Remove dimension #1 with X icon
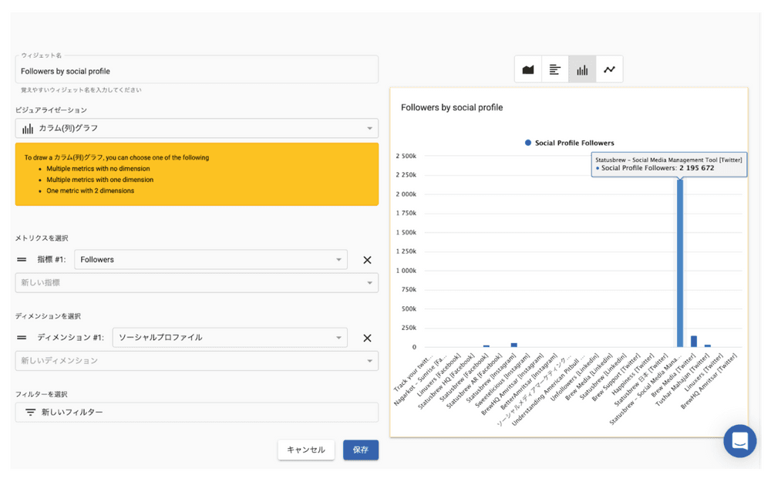 [367, 338]
